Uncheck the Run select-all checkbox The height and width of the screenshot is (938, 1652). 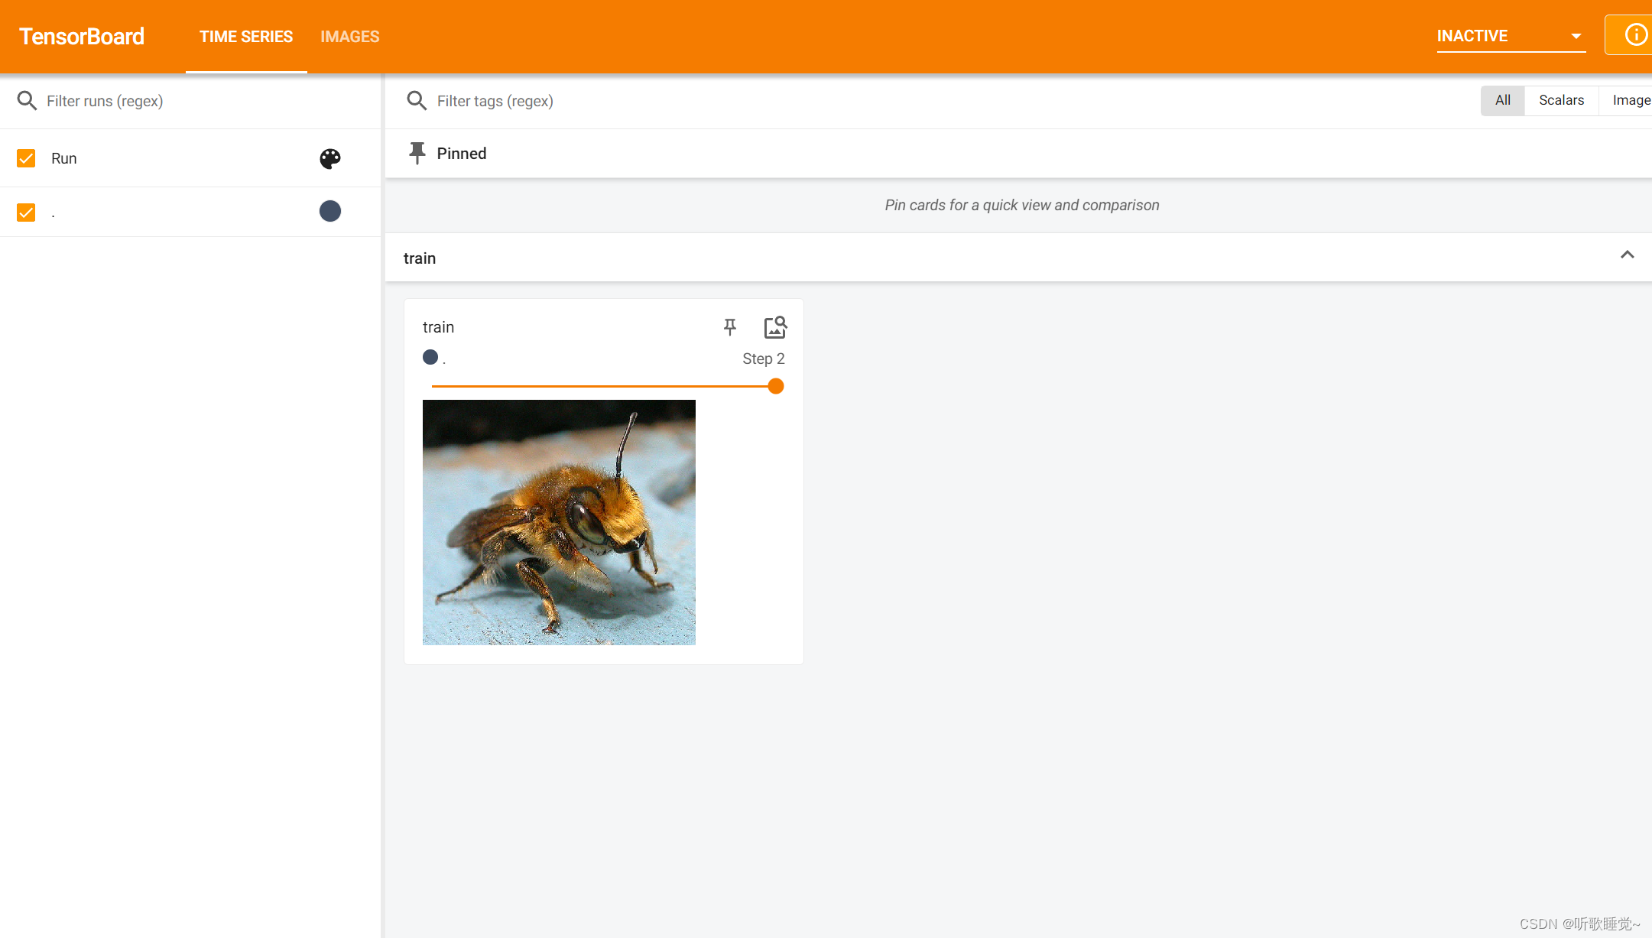(26, 158)
